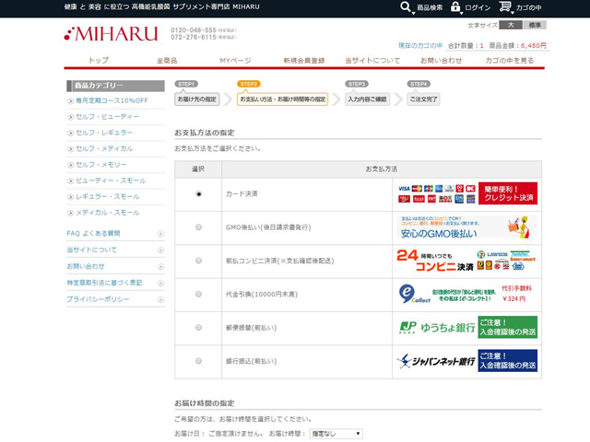Screen dimensions: 590x442
Task: Click the bullet icon next to セルフ・メディカル
Action: point(70,149)
